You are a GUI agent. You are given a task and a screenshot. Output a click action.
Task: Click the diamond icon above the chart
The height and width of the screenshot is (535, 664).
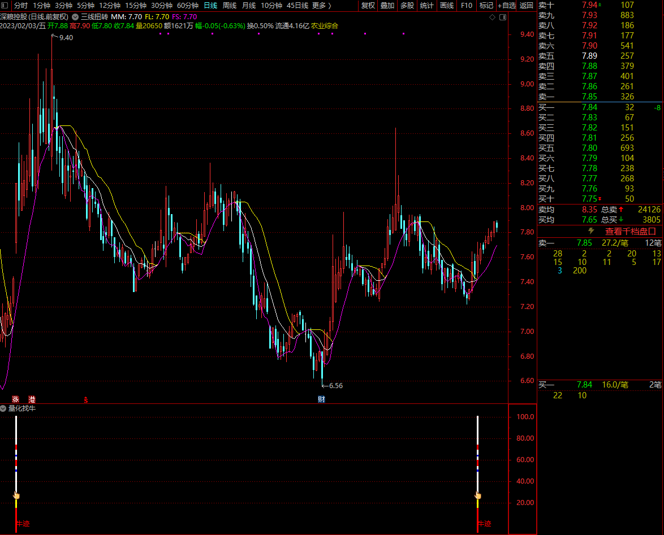[492, 17]
